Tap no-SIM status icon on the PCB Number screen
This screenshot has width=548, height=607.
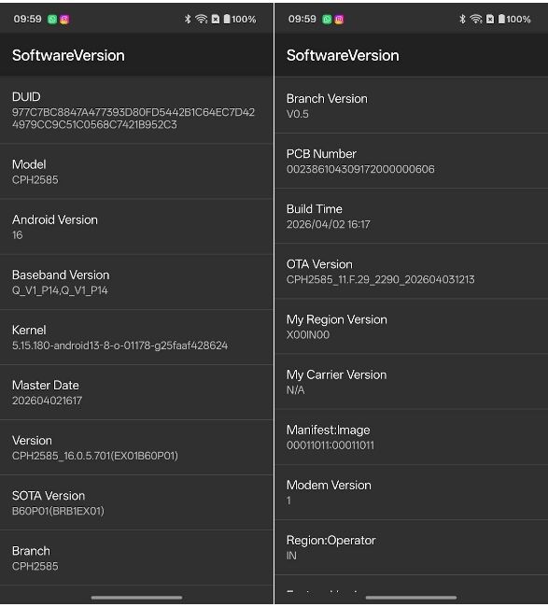(x=490, y=19)
